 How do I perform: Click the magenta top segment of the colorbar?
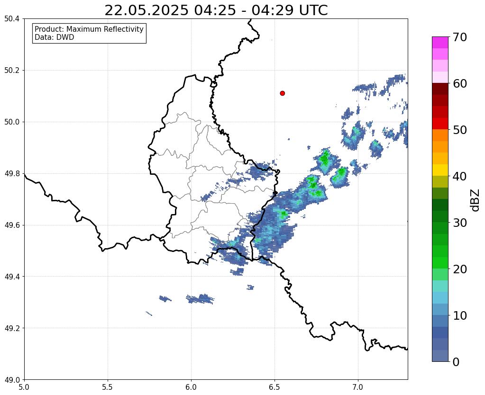440,43
